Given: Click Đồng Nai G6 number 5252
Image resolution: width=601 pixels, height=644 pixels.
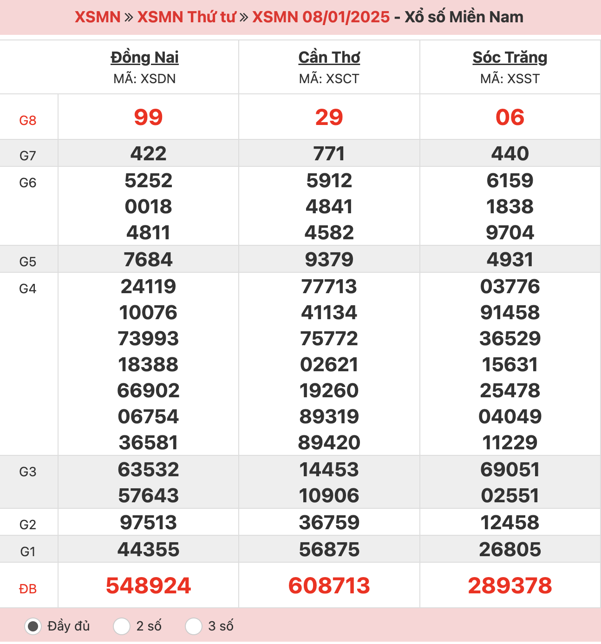Looking at the screenshot, I should [x=148, y=180].
